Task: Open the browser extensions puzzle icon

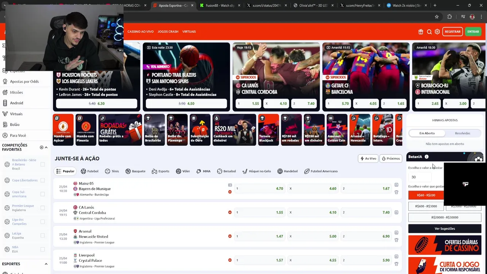Action: (x=450, y=17)
